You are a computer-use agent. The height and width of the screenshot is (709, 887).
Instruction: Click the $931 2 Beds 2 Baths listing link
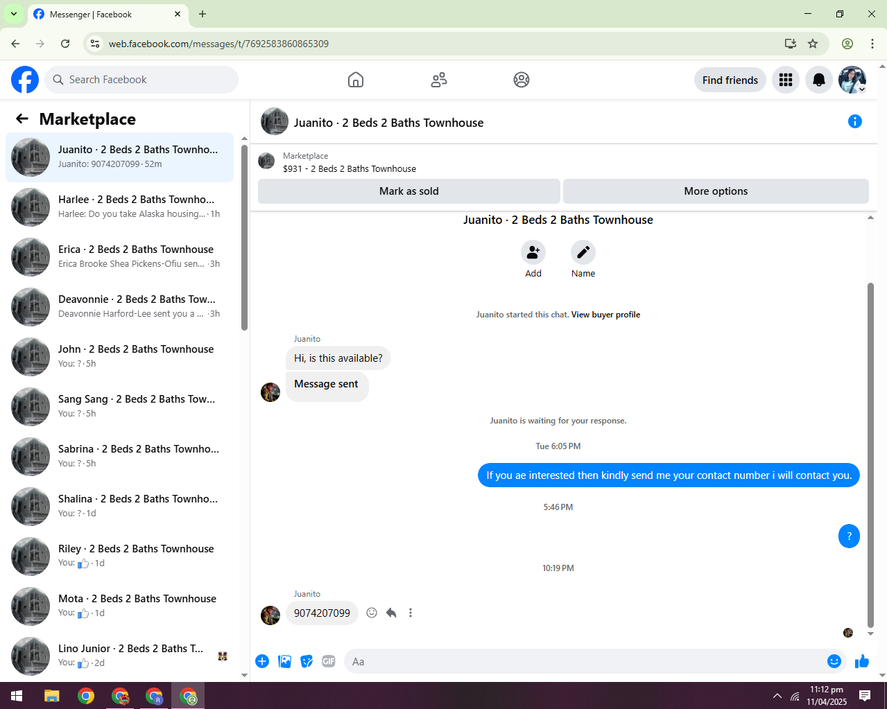click(350, 169)
